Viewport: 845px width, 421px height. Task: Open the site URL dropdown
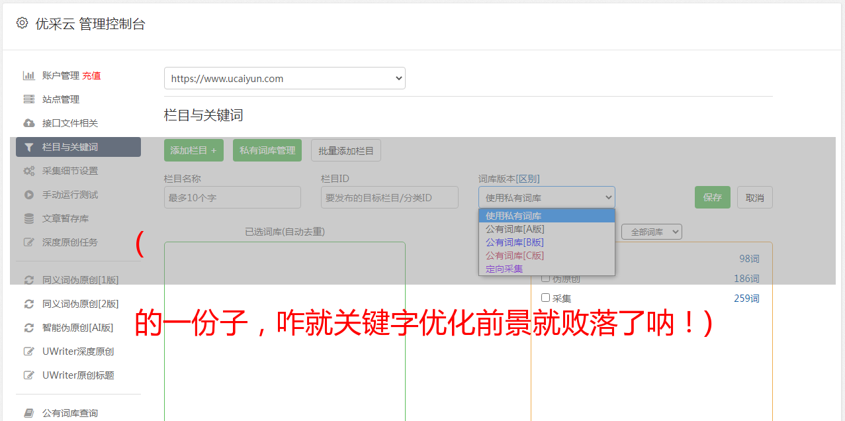(x=285, y=78)
